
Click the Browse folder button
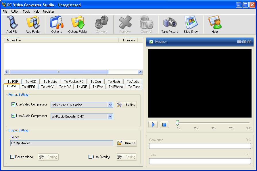click(x=126, y=143)
